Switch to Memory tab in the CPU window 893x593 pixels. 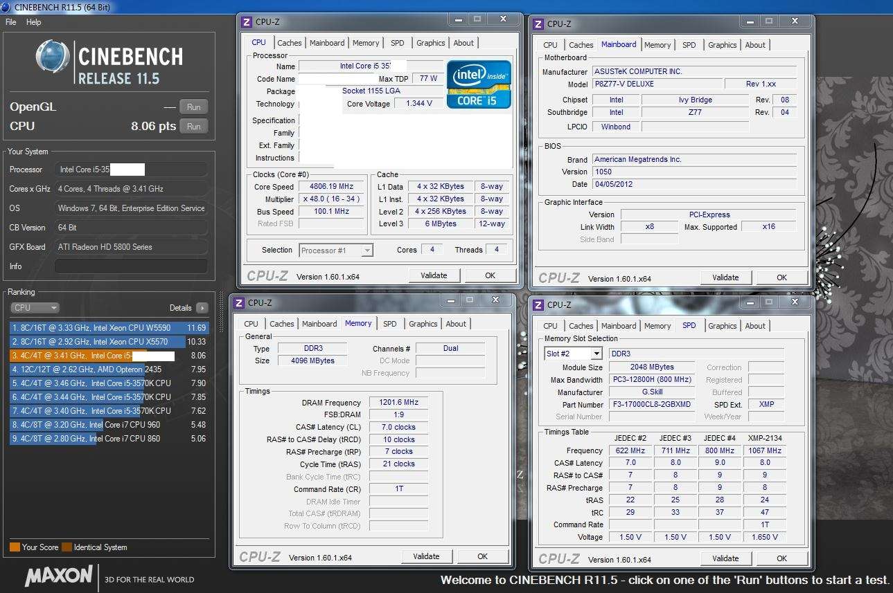366,43
